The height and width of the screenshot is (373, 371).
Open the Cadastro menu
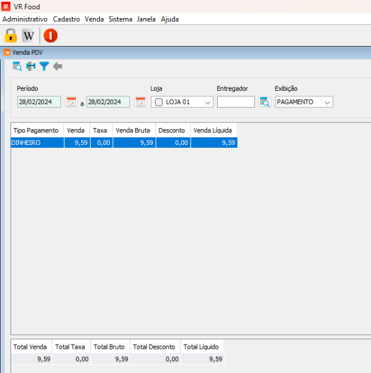66,19
